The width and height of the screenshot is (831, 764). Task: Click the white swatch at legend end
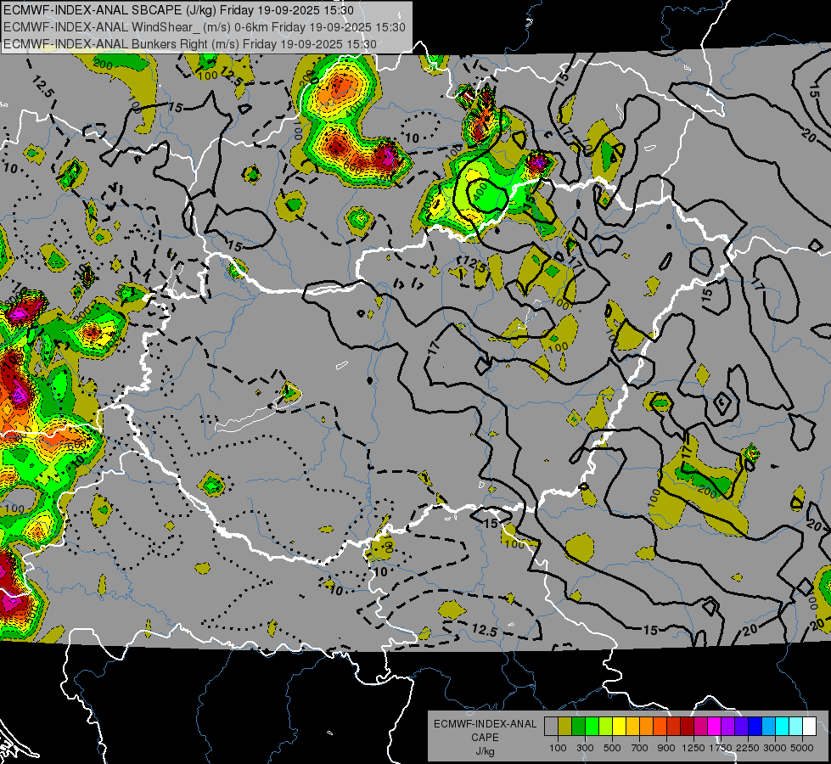tap(809, 727)
